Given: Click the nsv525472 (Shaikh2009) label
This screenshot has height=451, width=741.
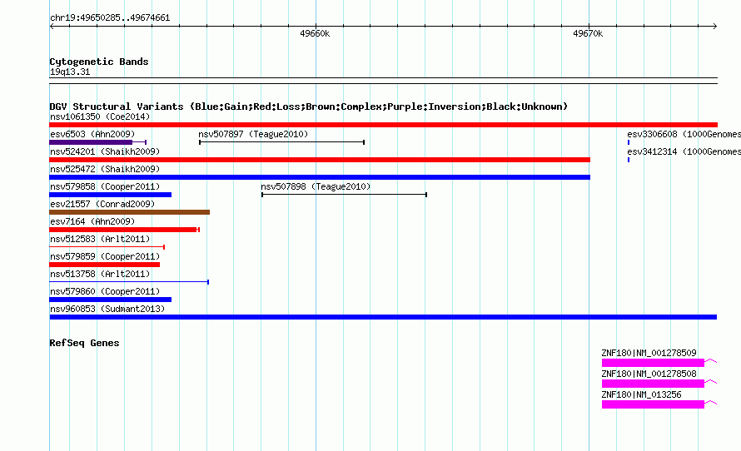Looking at the screenshot, I should (105, 169).
